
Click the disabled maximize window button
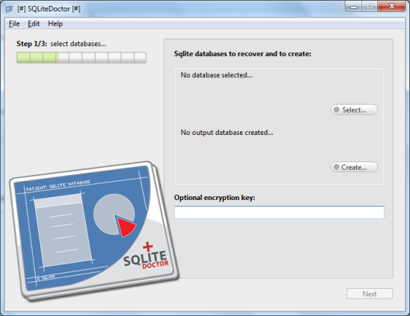coord(370,6)
